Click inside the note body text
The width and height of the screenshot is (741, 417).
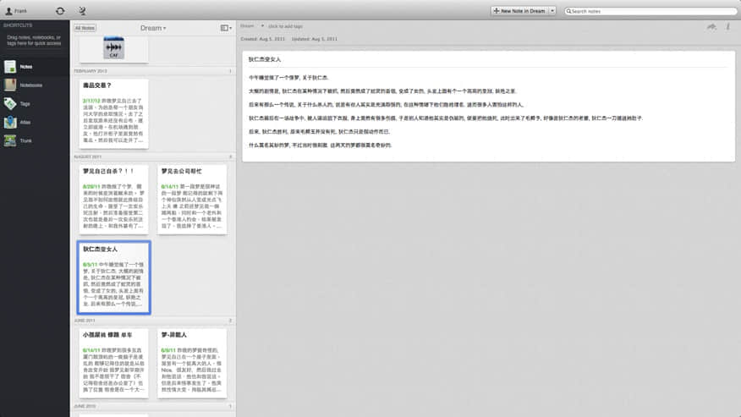pos(446,112)
